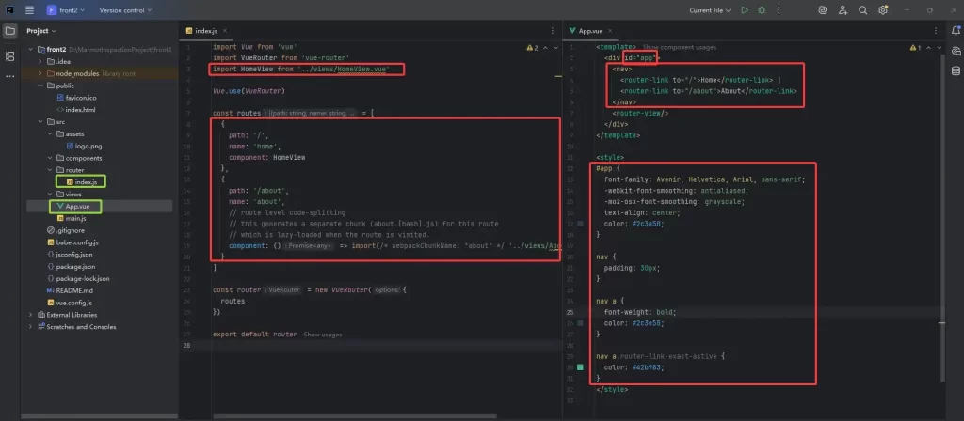Click the green Run button
This screenshot has height=421, width=964.
click(x=744, y=10)
